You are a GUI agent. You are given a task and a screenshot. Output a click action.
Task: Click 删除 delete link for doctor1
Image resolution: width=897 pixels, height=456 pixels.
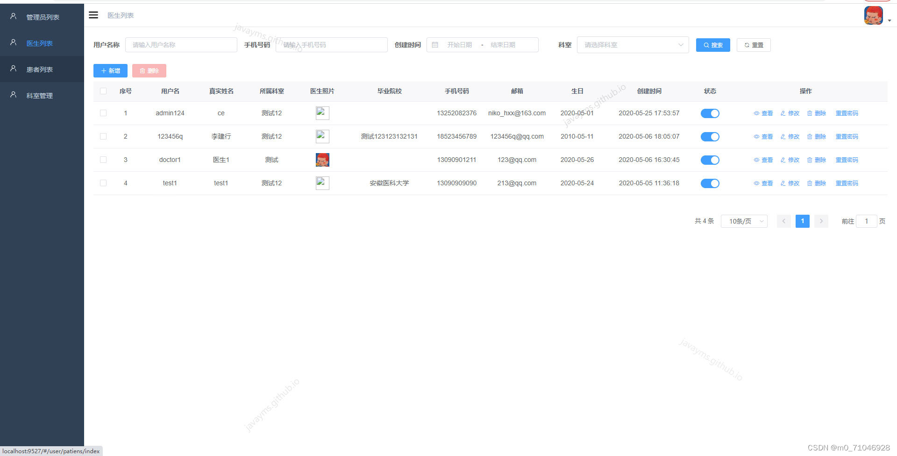(816, 160)
